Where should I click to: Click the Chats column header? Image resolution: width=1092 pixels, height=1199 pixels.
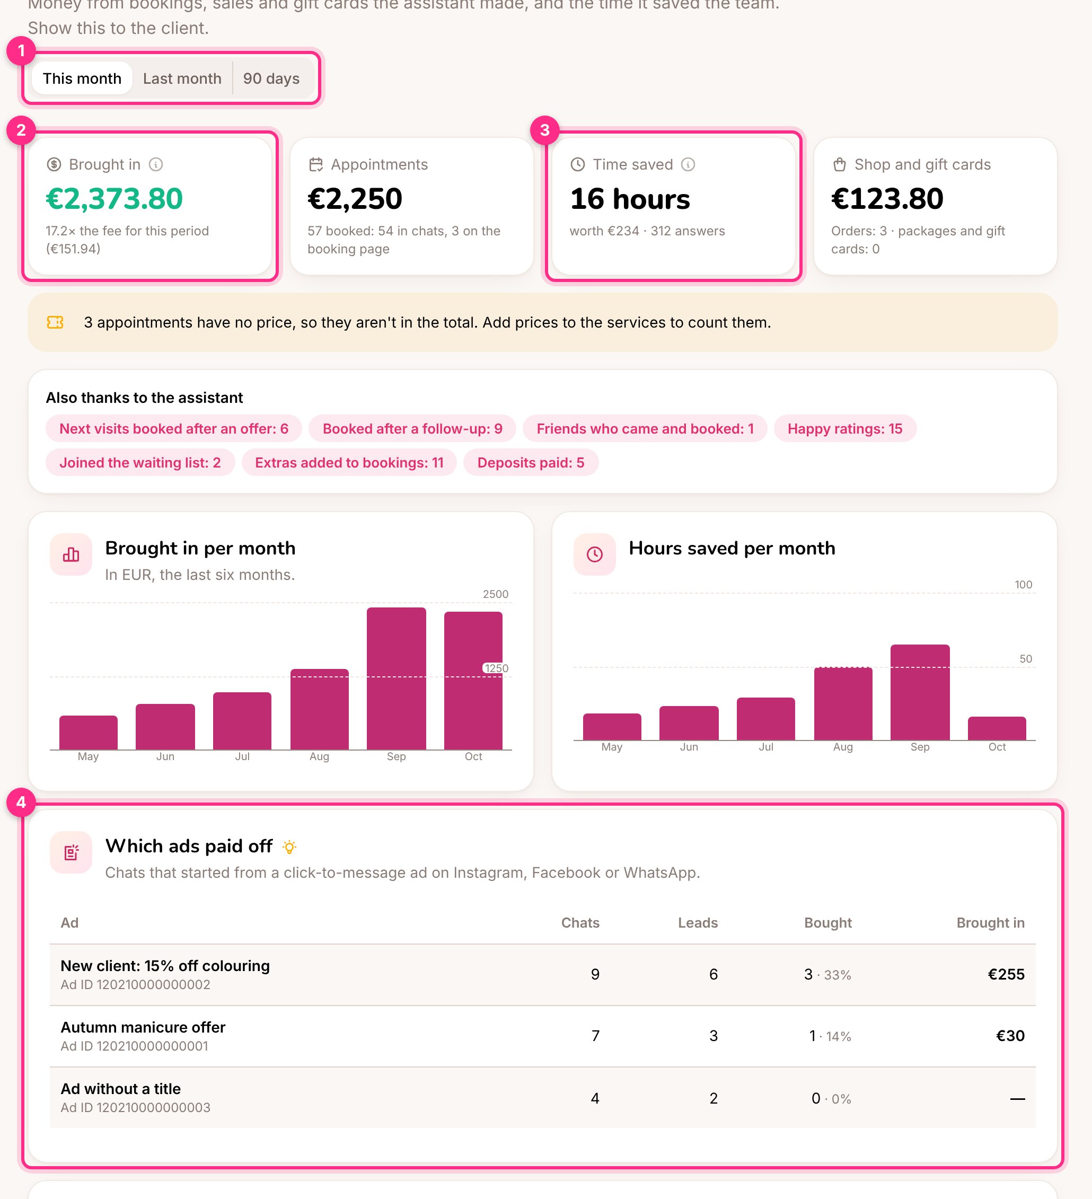(580, 922)
